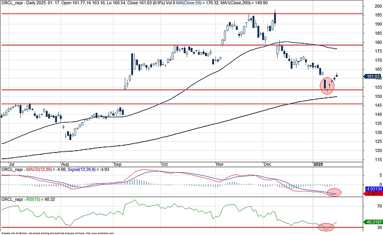Click the 135 price axis label

point(378,124)
